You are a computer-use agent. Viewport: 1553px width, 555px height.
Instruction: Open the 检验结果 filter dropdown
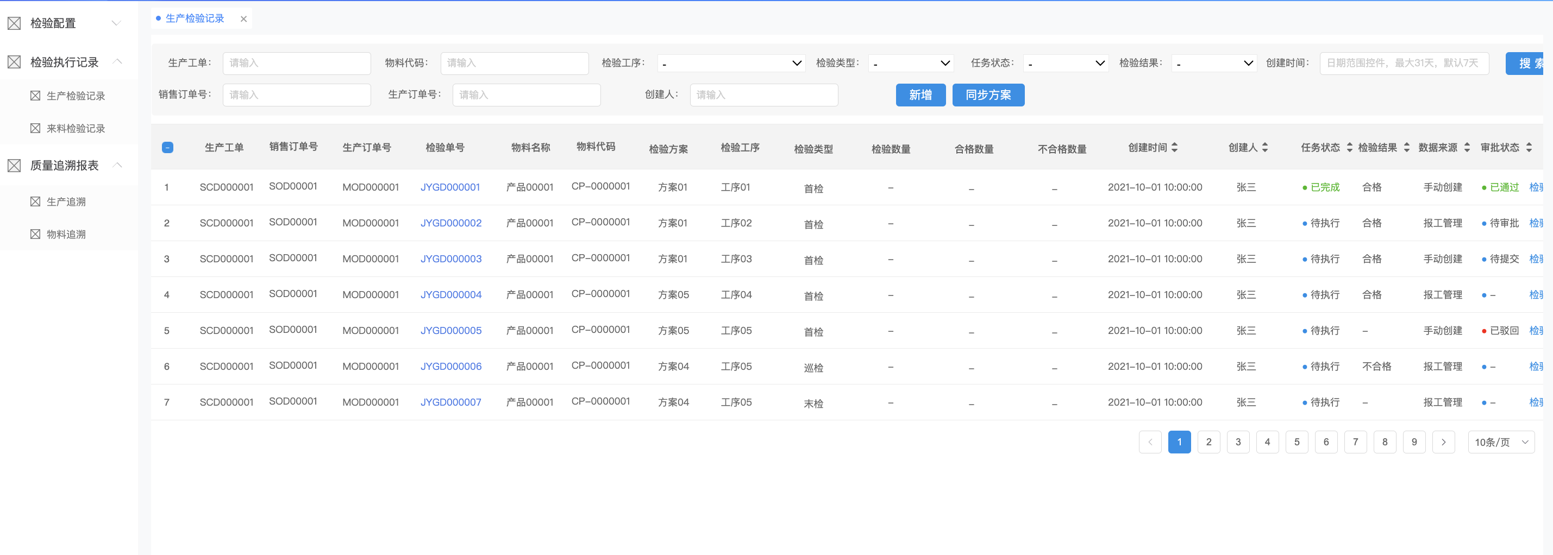pyautogui.click(x=1214, y=64)
